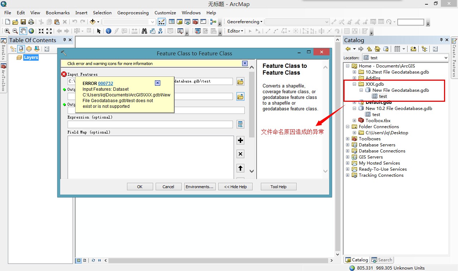
Task: Switch to Layout View at map bottom
Action: [x=84, y=260]
